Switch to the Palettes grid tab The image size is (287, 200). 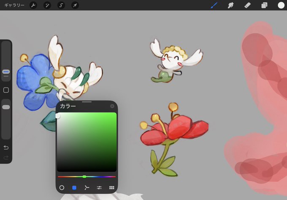112,188
